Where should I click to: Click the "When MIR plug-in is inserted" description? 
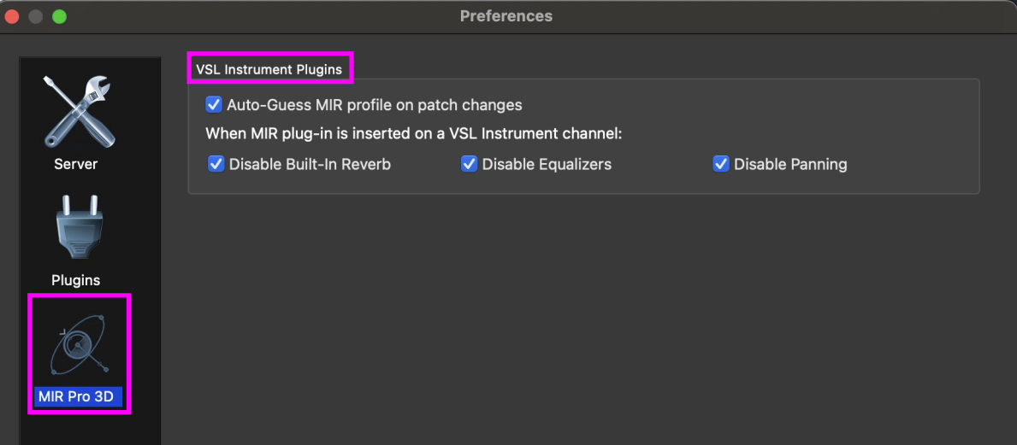click(413, 134)
